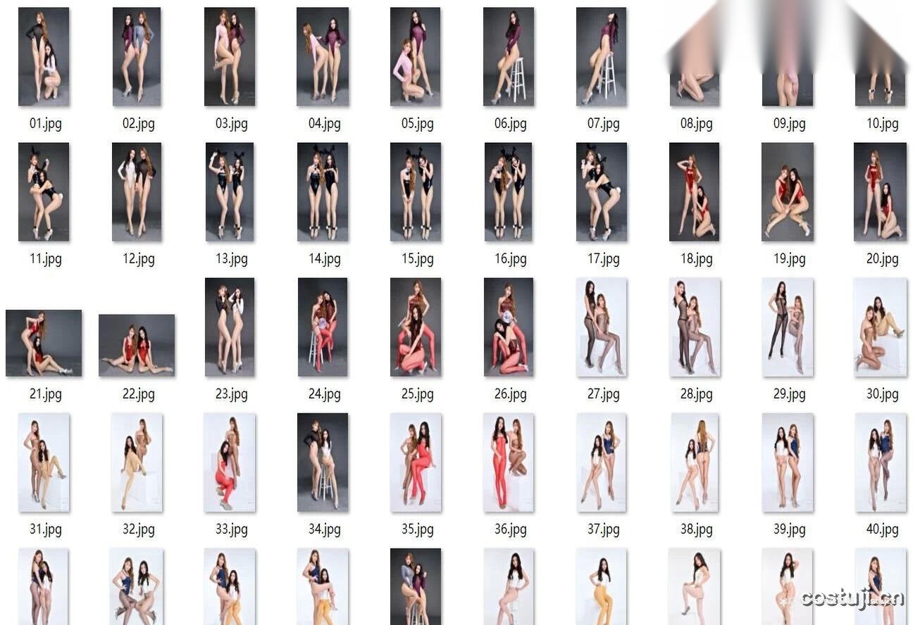Screen dimensions: 920x625
Task: Select the 19.jpg image thumbnail
Action: pos(788,192)
